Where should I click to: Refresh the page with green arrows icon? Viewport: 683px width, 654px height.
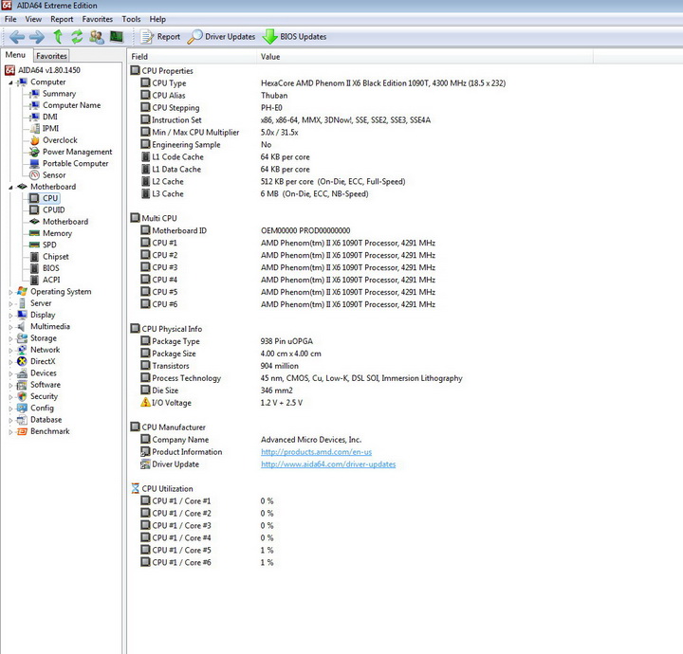click(x=77, y=37)
